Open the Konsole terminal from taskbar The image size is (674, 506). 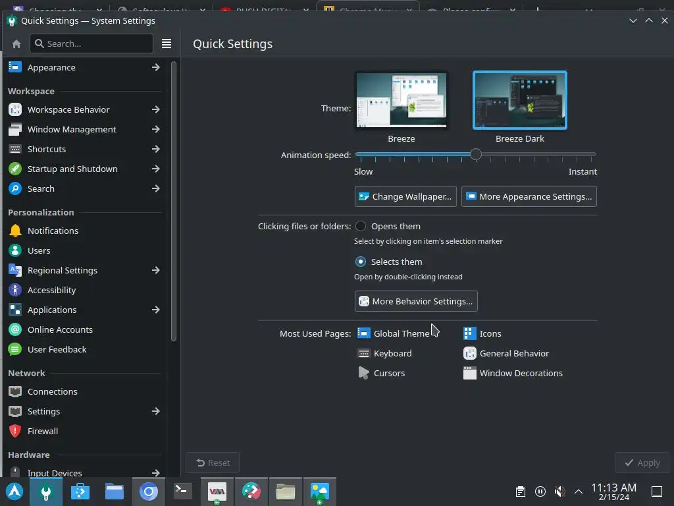click(183, 492)
